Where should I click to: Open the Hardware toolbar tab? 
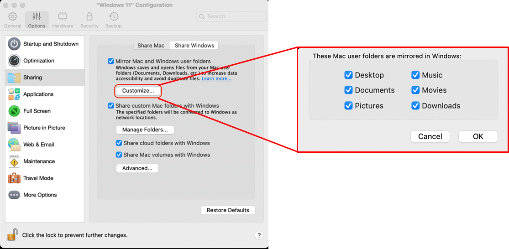point(63,20)
